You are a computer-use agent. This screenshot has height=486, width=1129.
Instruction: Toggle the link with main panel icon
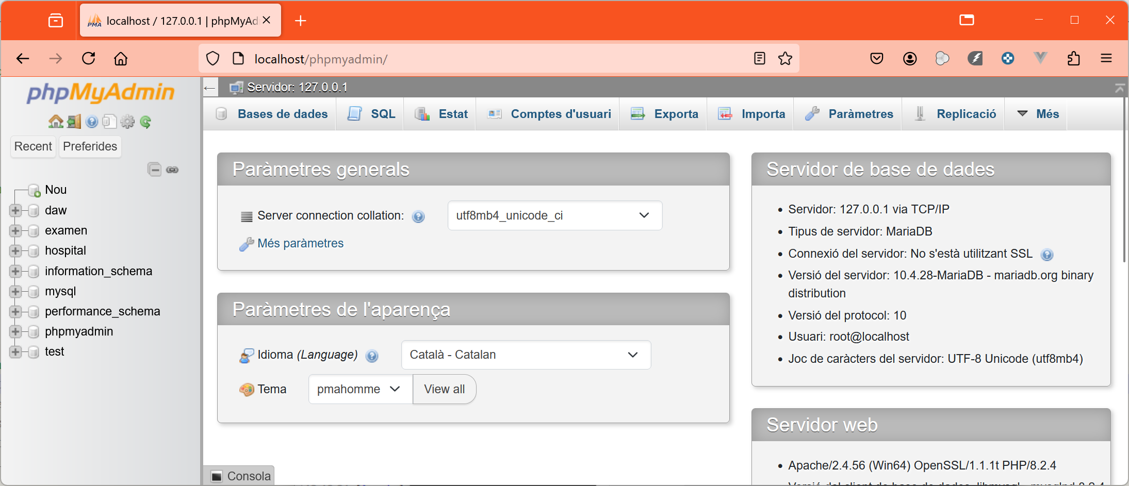coord(172,170)
